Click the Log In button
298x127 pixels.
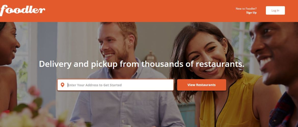click(x=275, y=10)
